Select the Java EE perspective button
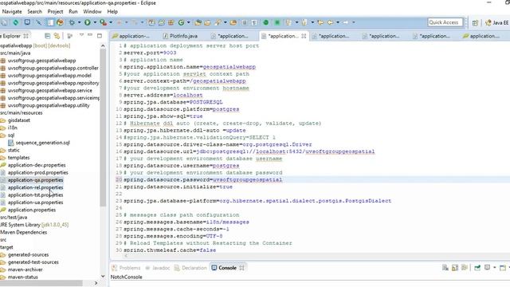 click(496, 23)
